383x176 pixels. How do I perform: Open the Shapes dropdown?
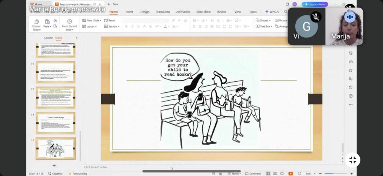coord(263,21)
